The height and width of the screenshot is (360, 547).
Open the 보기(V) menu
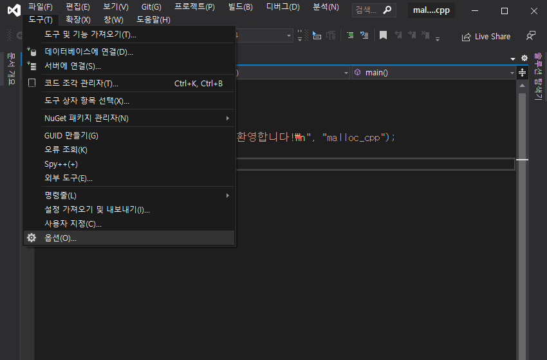coord(116,6)
